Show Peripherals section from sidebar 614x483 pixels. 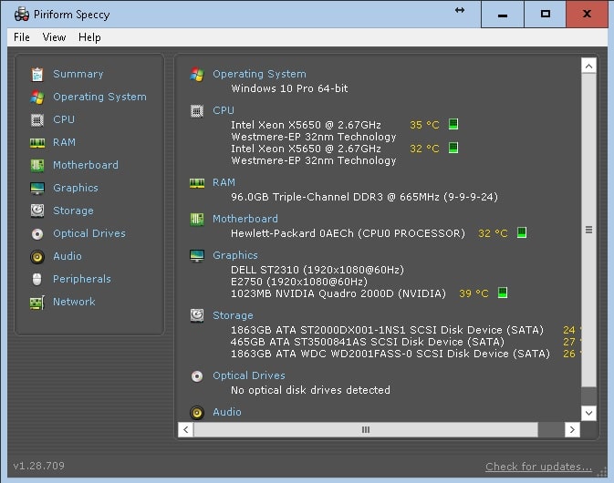[82, 279]
